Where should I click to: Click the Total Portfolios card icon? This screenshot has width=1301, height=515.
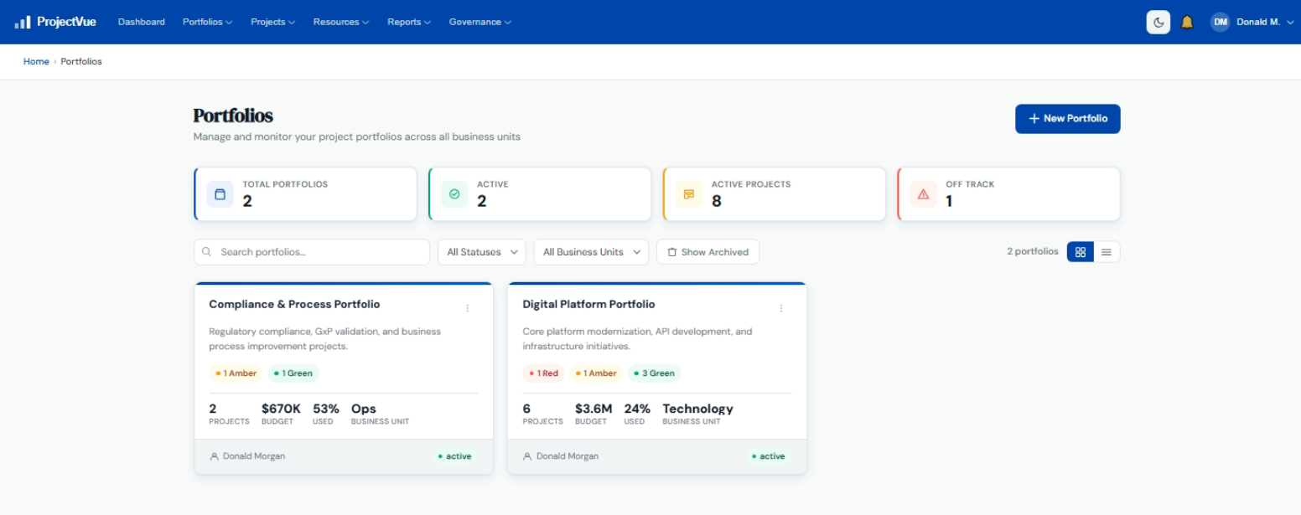click(x=220, y=193)
